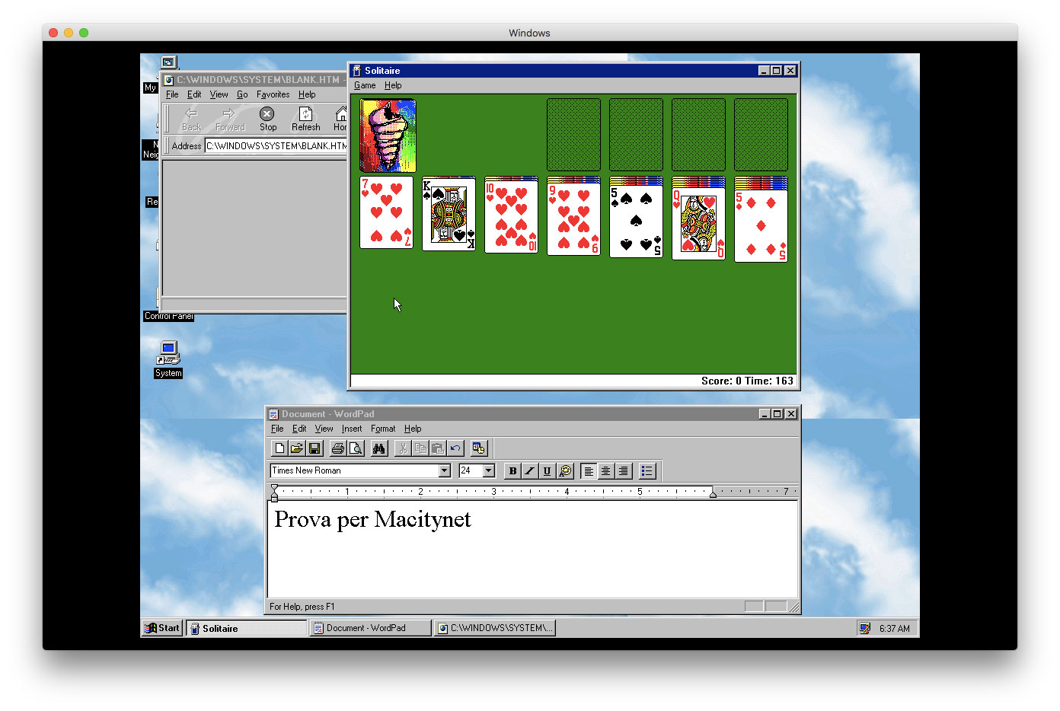The width and height of the screenshot is (1060, 711).
Task: Click the tray icon beside the clock
Action: click(x=864, y=628)
